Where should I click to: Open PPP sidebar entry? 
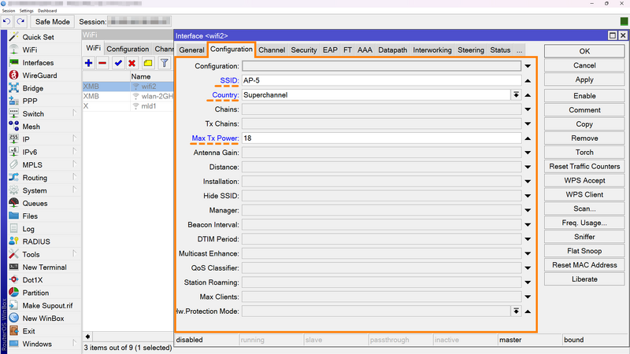coord(30,101)
